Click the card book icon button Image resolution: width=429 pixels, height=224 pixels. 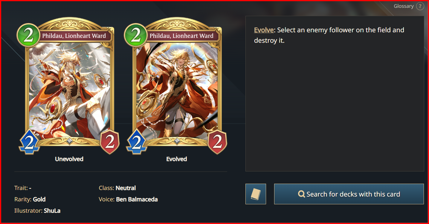pyautogui.click(x=256, y=194)
